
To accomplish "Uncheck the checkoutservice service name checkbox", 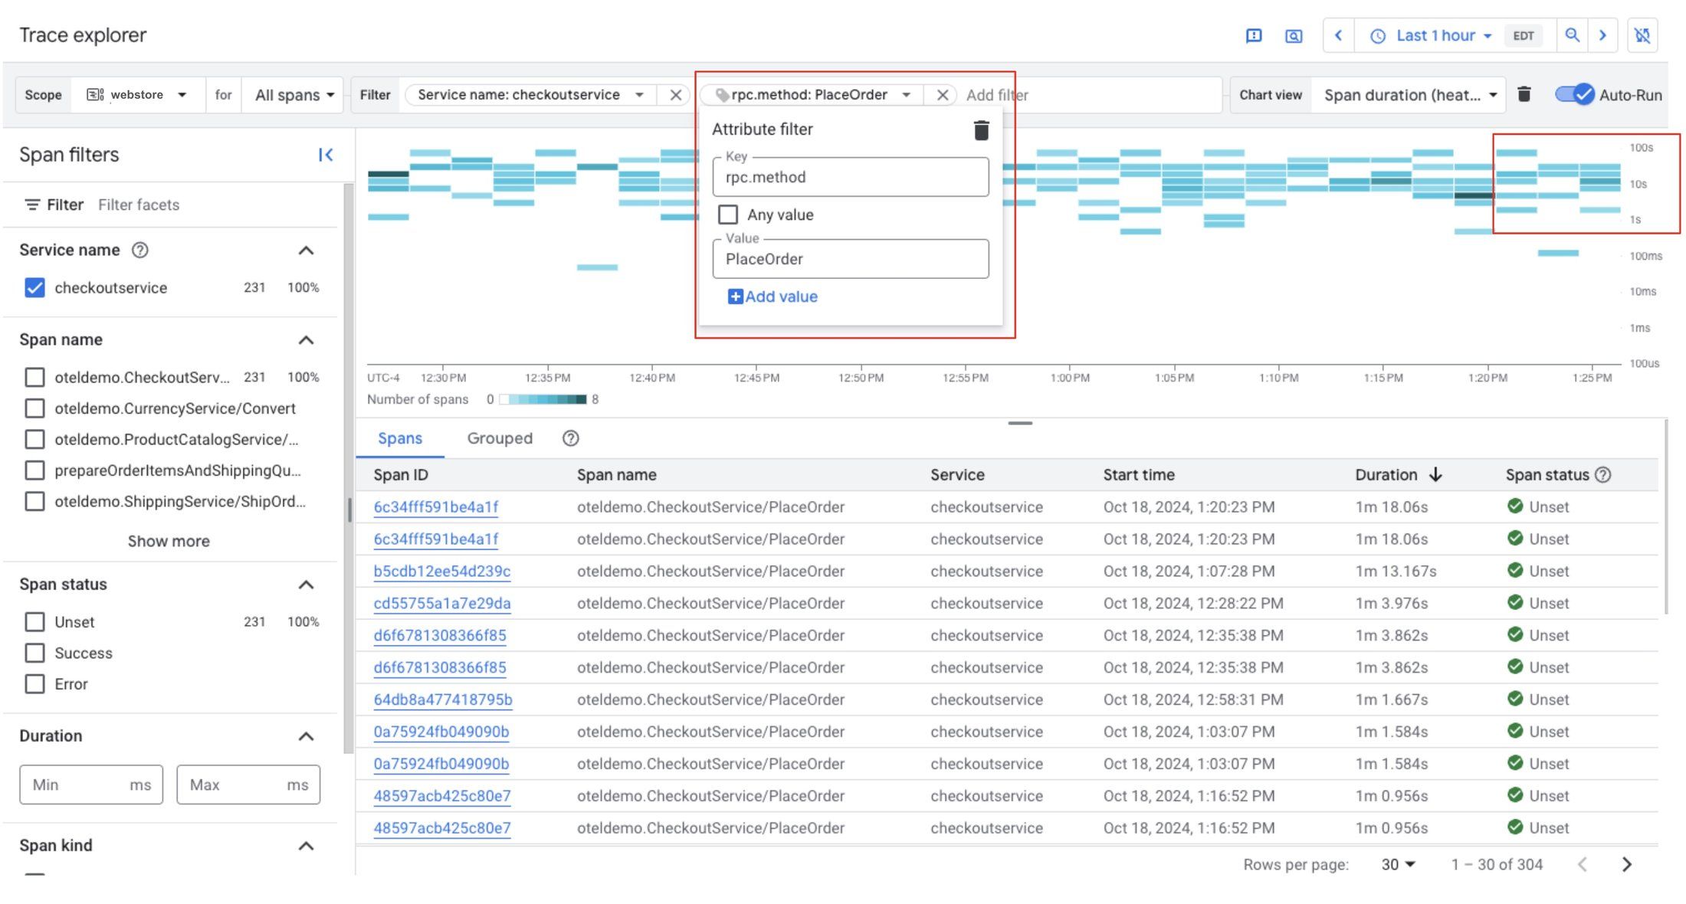I will pos(34,287).
